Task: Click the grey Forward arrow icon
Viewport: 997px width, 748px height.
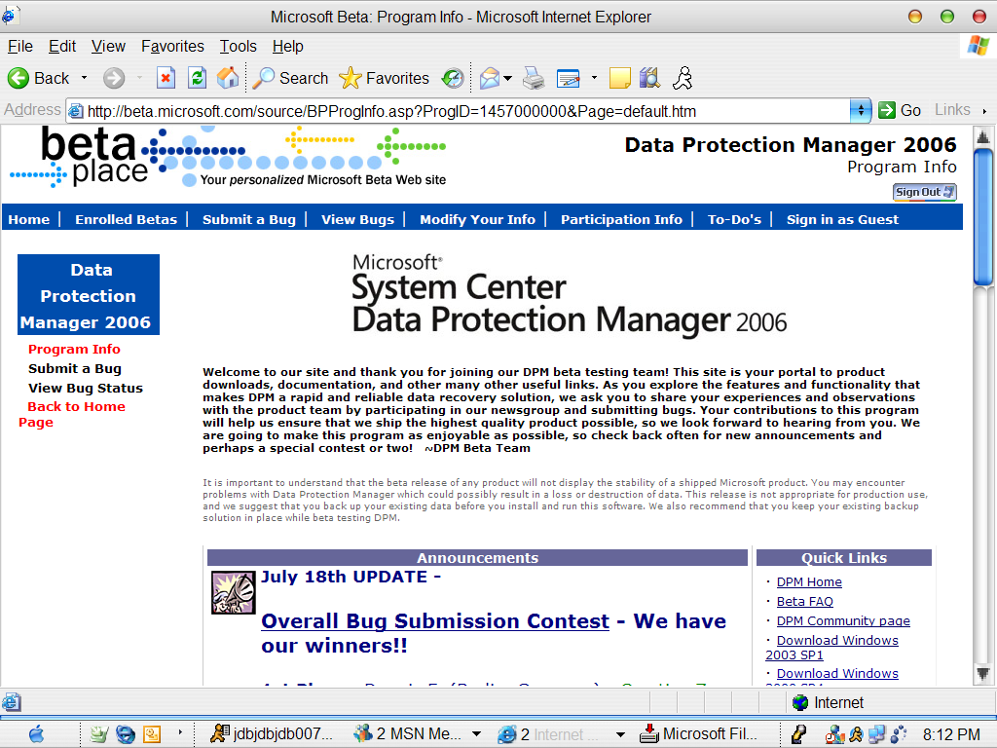Action: pyautogui.click(x=114, y=78)
